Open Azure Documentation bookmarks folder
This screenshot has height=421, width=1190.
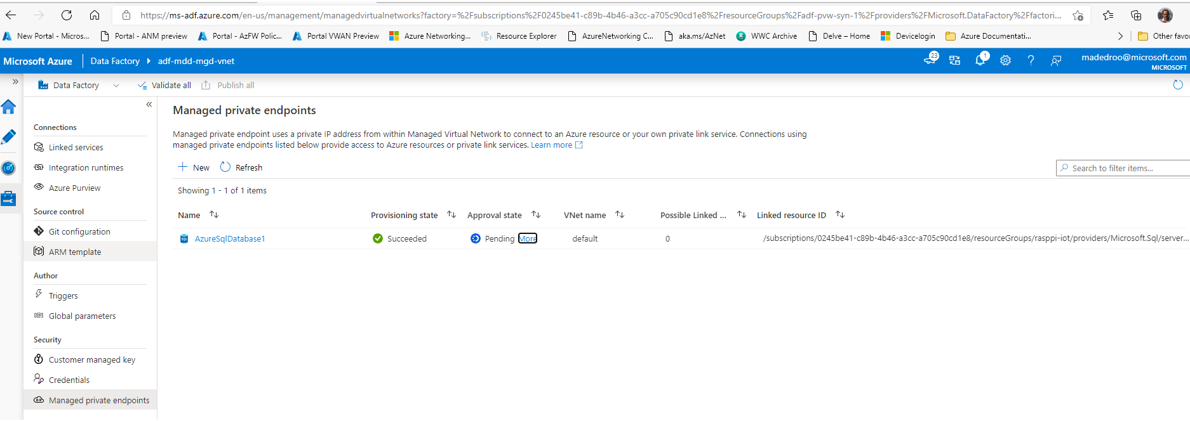988,36
